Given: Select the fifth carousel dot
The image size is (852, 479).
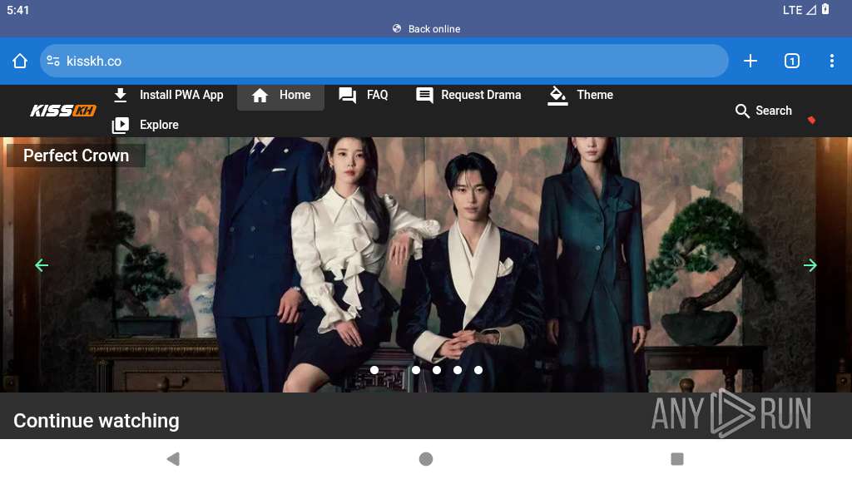Looking at the screenshot, I should point(478,370).
